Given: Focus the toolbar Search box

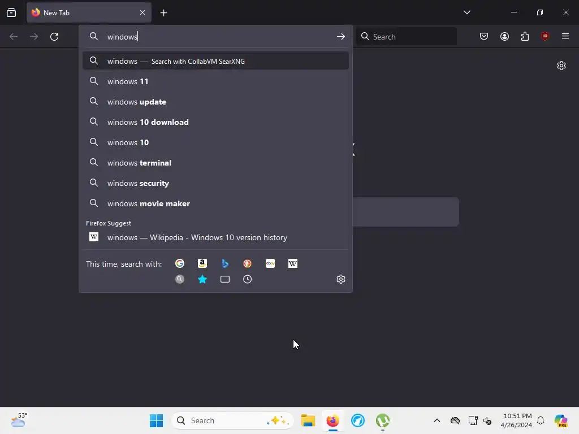Looking at the screenshot, I should pos(407,37).
